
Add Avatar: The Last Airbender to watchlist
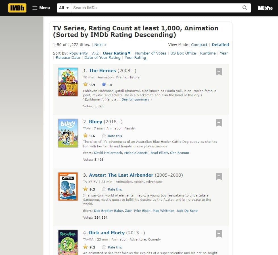tap(219, 176)
